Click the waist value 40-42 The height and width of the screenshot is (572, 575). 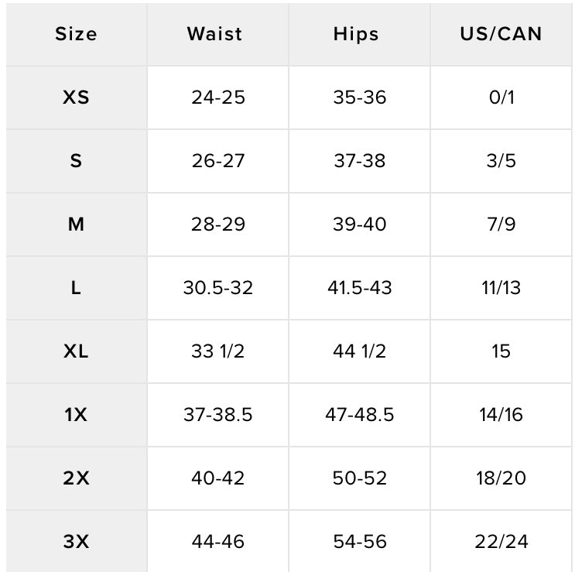click(217, 478)
